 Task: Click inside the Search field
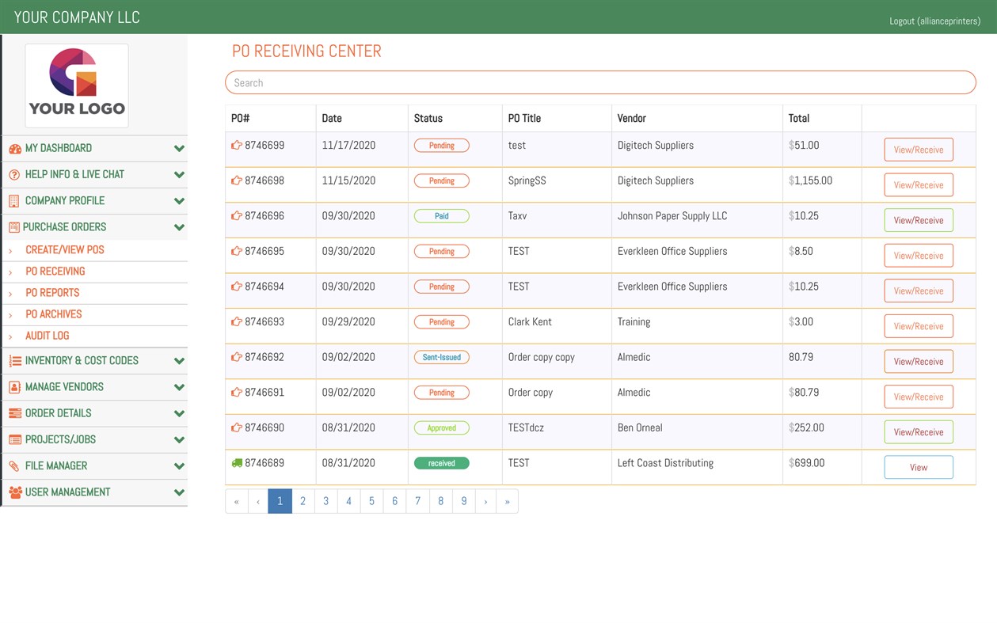tap(599, 82)
